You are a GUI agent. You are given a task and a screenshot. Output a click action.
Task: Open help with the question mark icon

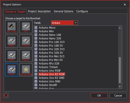6,96
